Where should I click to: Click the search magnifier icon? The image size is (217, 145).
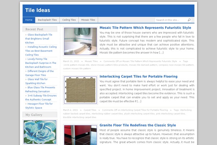point(189,20)
